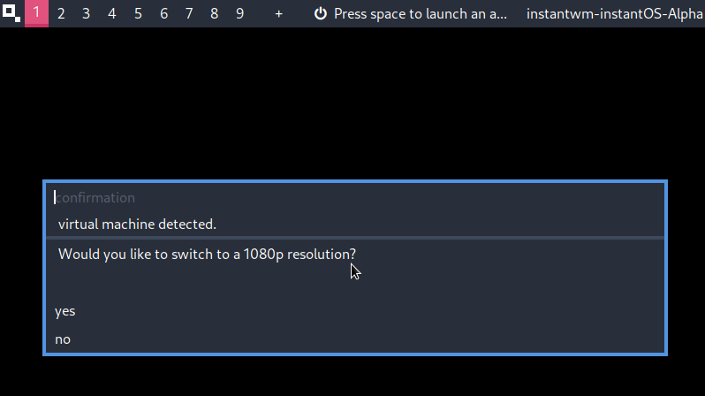Switch to workspace tag 9
The width and height of the screenshot is (705, 396).
240,14
